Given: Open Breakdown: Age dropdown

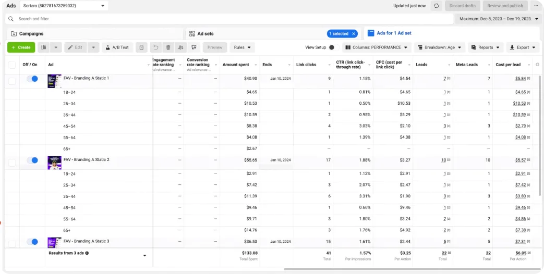Looking at the screenshot, I should click(x=439, y=47).
